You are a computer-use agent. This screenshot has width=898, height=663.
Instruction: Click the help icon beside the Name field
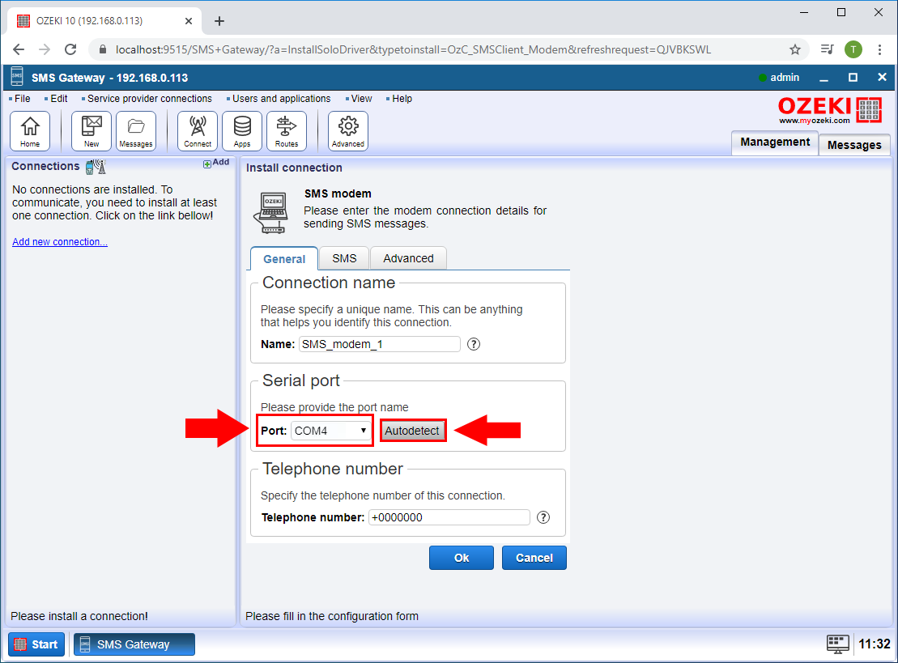pos(473,344)
